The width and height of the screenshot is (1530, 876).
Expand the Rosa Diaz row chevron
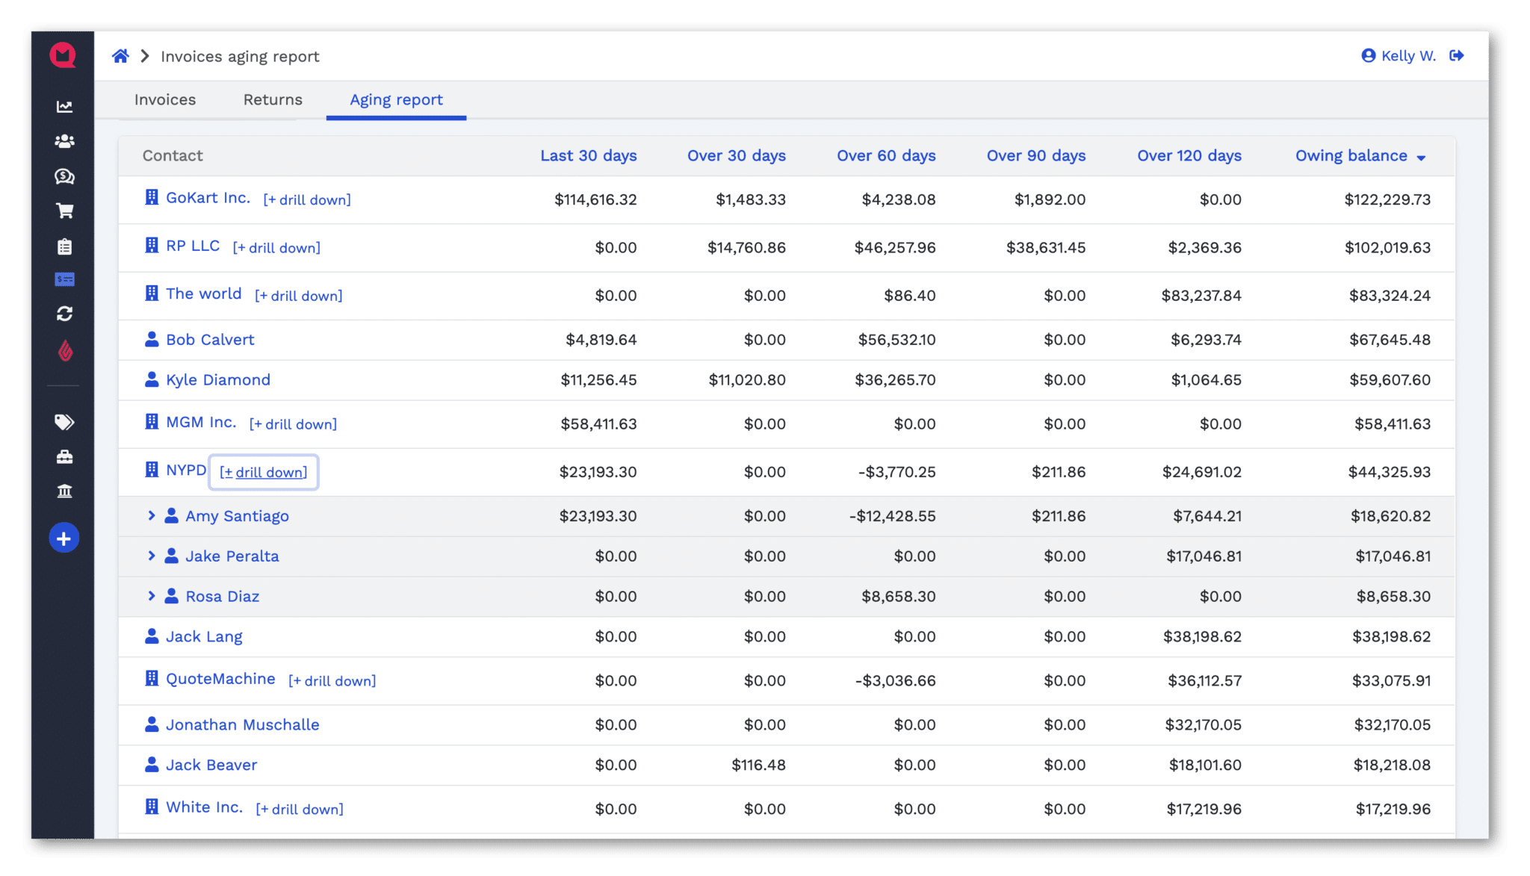151,596
